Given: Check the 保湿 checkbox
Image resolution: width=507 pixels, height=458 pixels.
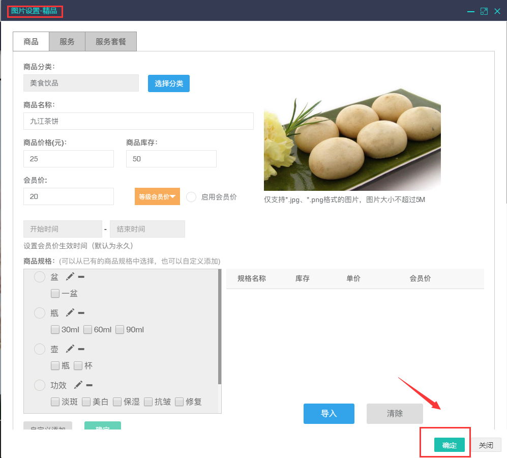Looking at the screenshot, I should point(117,402).
